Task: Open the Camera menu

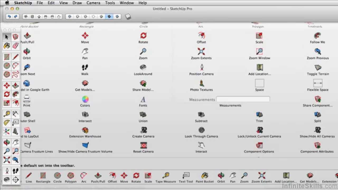Action: (93, 3)
